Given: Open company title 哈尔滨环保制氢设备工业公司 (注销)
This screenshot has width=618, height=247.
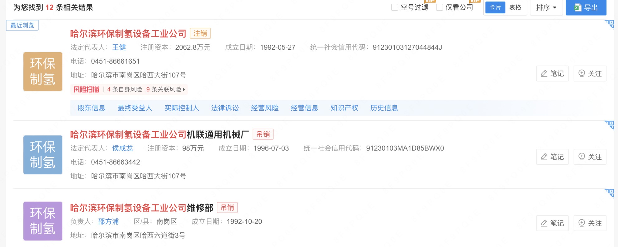Looking at the screenshot, I should tap(128, 34).
